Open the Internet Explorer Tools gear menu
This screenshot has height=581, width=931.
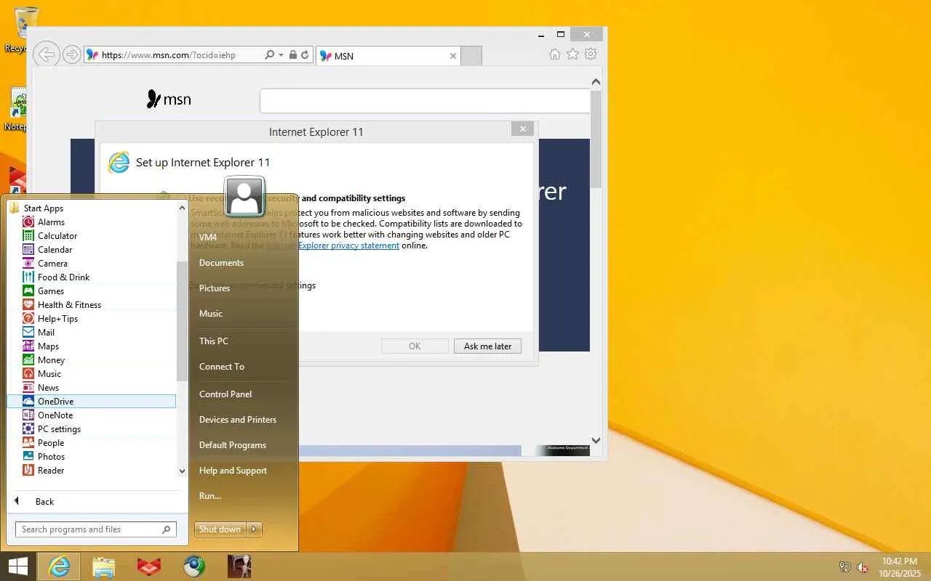tap(591, 54)
